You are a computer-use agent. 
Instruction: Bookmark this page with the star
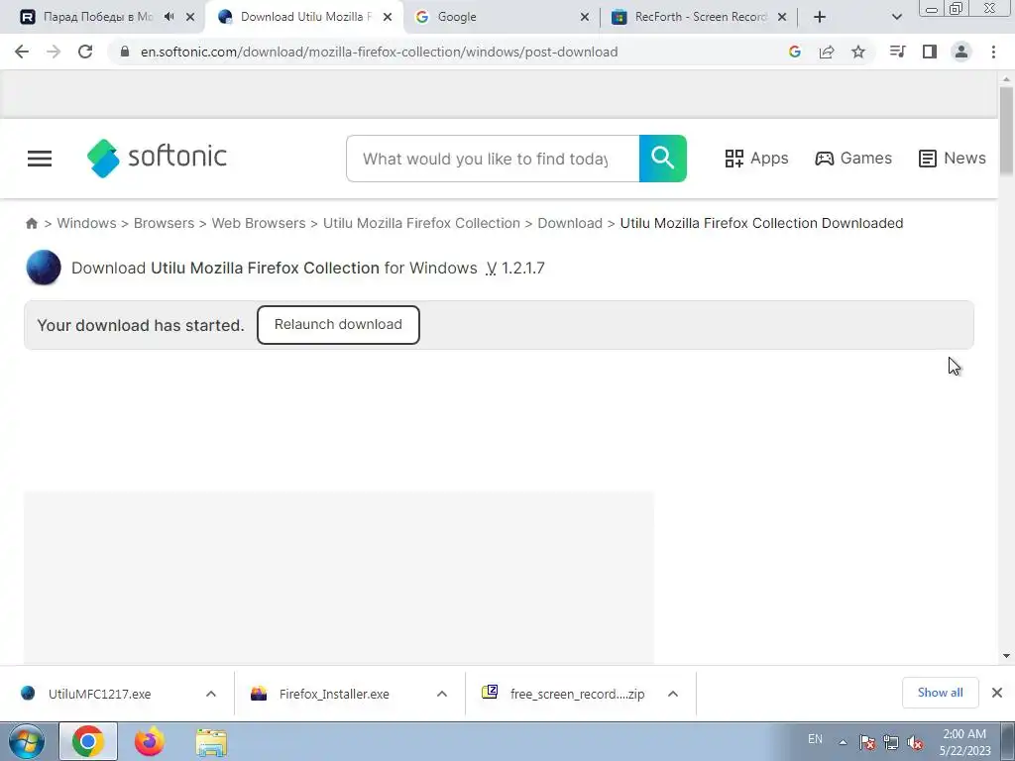[x=858, y=52]
